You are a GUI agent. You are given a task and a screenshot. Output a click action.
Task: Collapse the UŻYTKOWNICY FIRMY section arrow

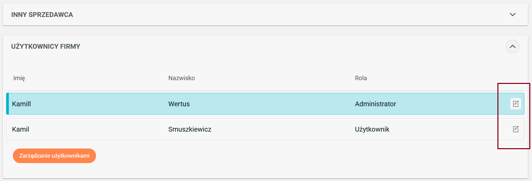tap(512, 46)
